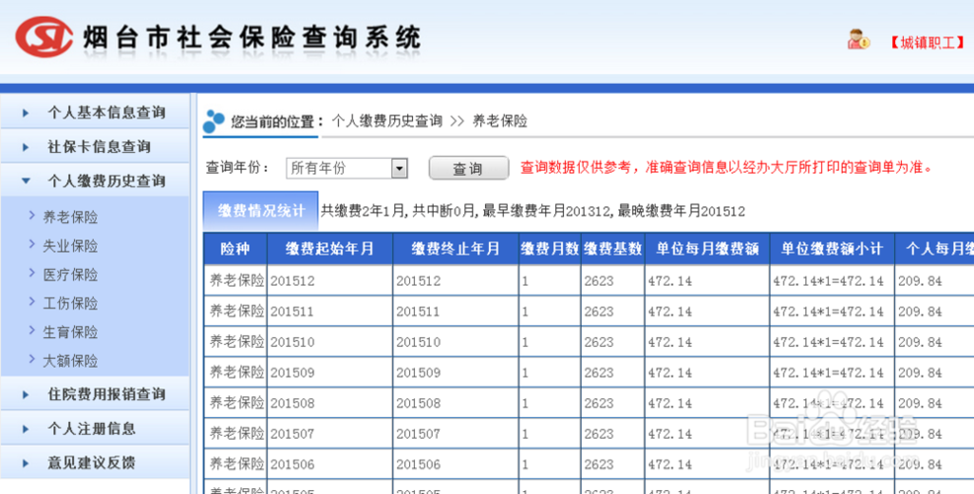
Task: Click 472.14 monthly amount in 201511 row
Action: [707, 311]
